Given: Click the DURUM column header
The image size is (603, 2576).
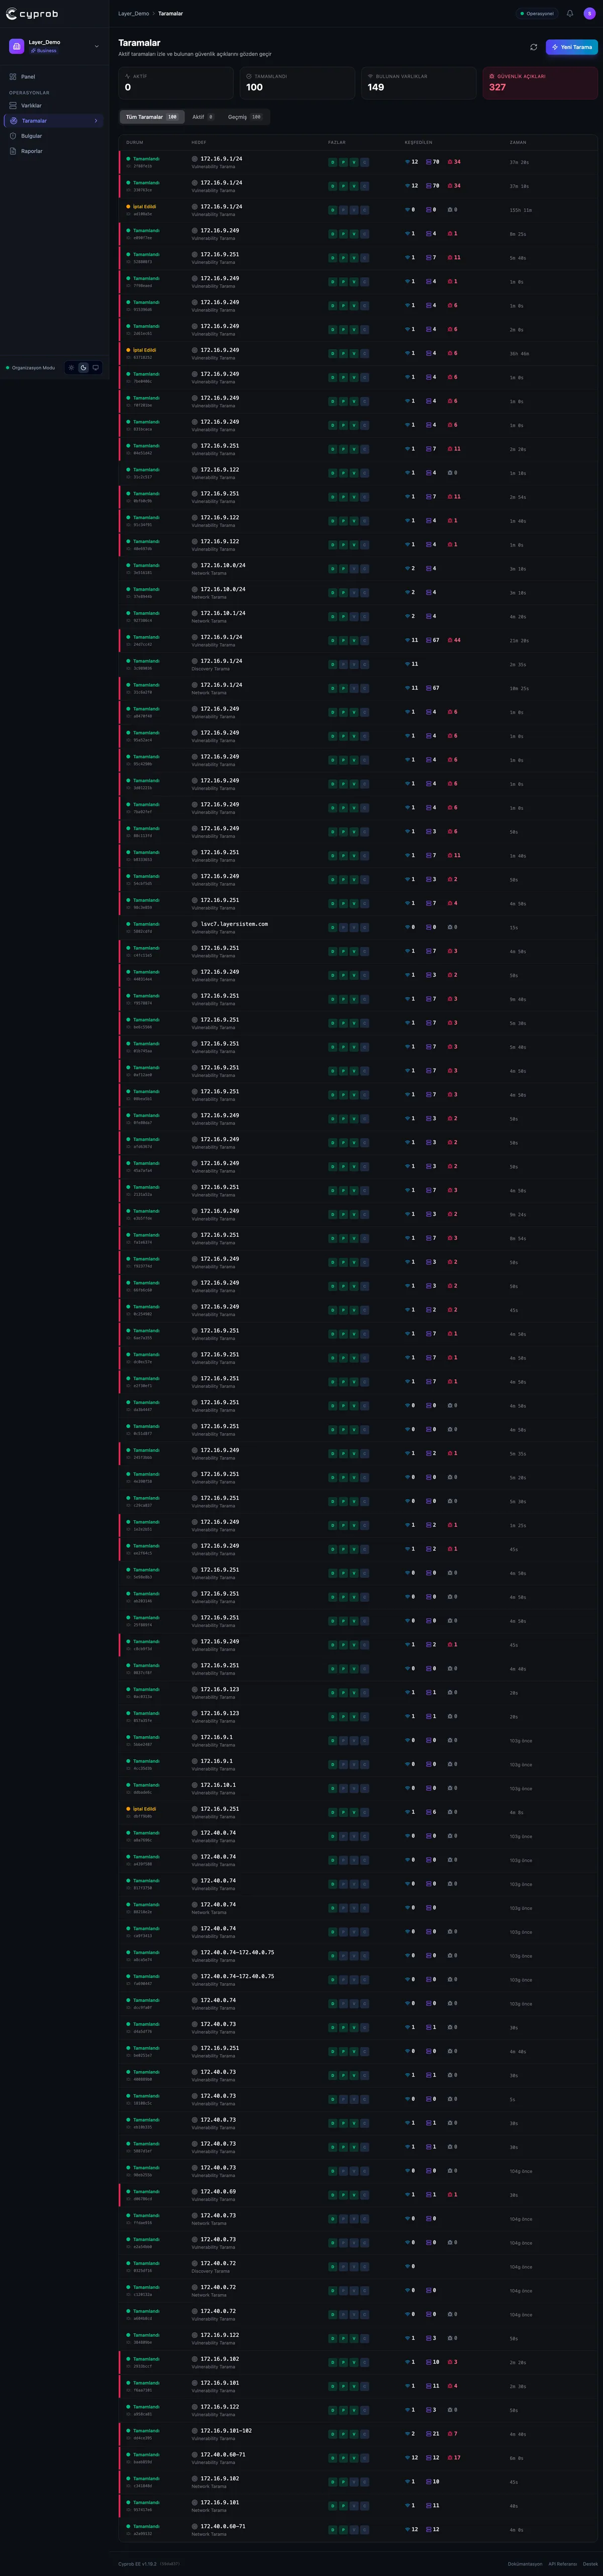Looking at the screenshot, I should tap(135, 143).
